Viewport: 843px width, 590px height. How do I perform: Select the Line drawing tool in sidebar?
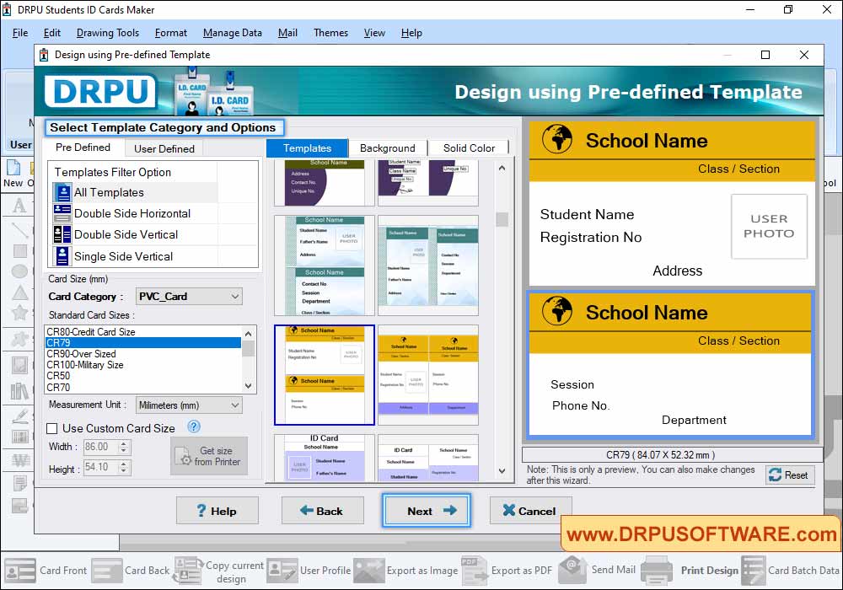pos(19,229)
